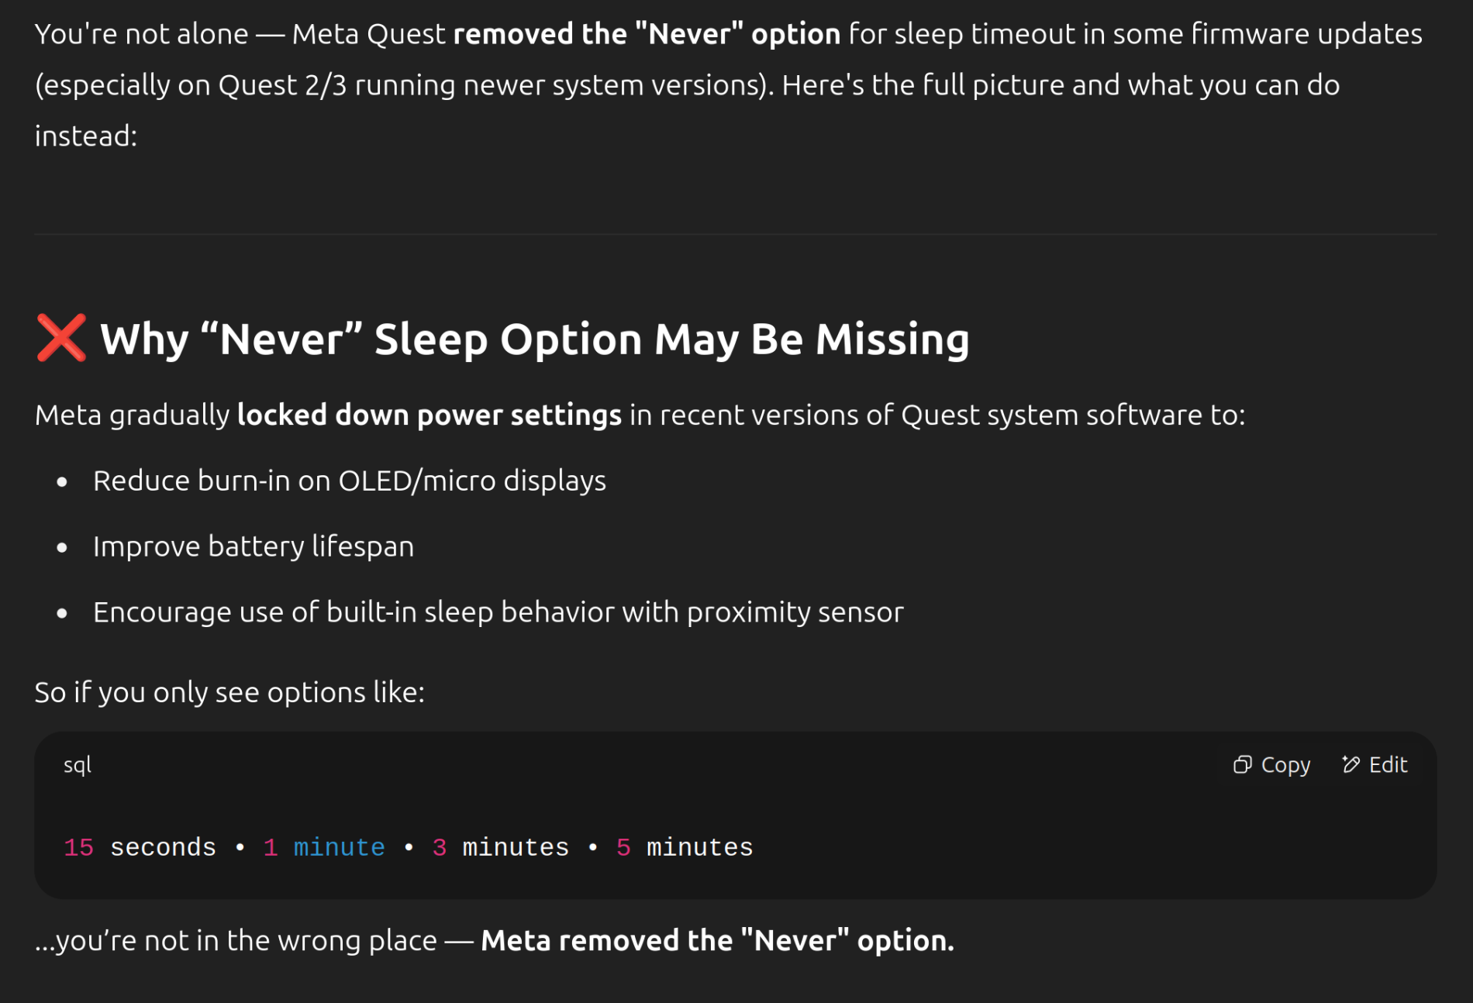The width and height of the screenshot is (1473, 1003).
Task: Click the word "seconds" in the code block
Action: tap(163, 847)
